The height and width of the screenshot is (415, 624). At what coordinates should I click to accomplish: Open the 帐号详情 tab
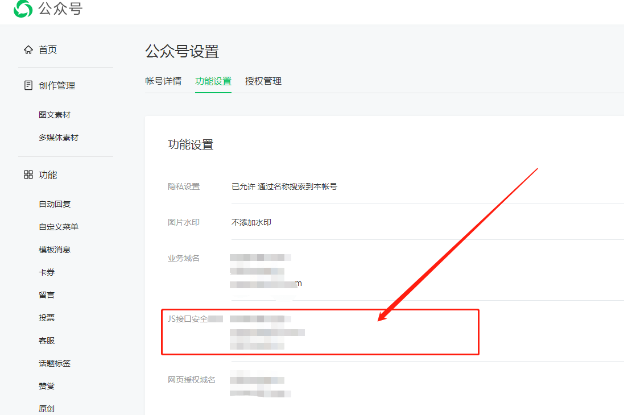click(x=163, y=81)
